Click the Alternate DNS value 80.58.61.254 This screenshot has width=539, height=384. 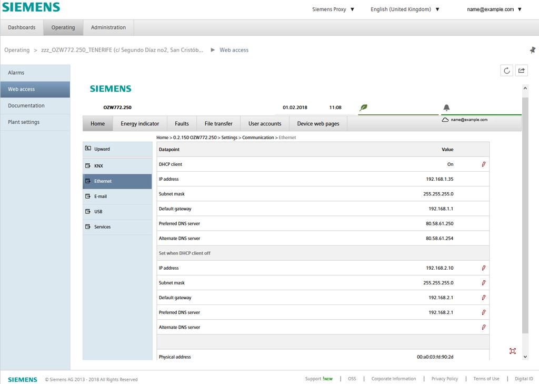click(440, 238)
